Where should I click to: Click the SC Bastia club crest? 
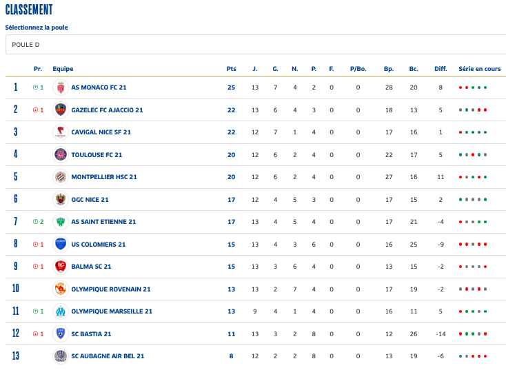click(61, 334)
